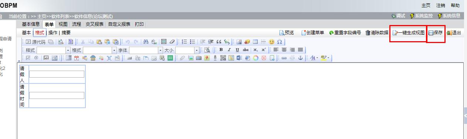Viewport: 467px width, 139px height.
Task: Click 一键生成视图 to generate view
Action: (409, 33)
